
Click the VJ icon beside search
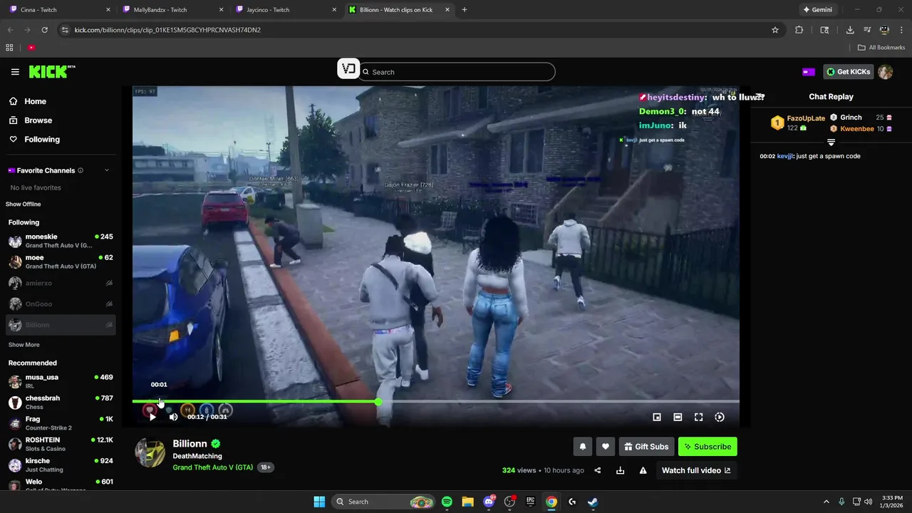348,69
